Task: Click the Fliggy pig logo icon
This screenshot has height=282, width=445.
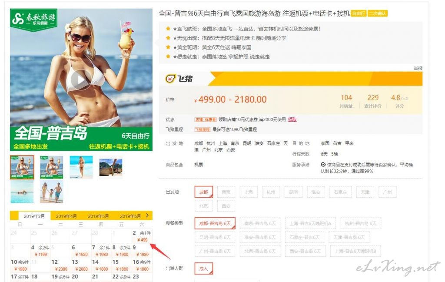Action: [170, 79]
